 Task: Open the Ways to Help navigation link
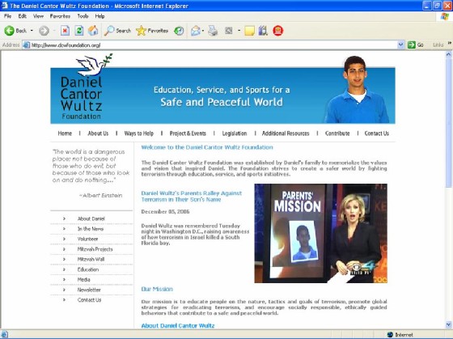138,133
